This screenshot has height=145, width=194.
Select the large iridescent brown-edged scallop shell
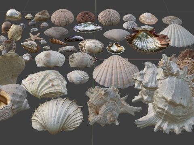click(x=148, y=40)
